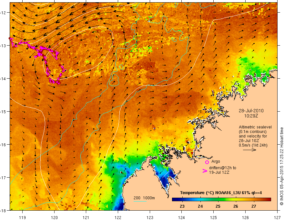The image size is (284, 220).
Task: Click the 'Argo' legend label
Action: (x=216, y=161)
